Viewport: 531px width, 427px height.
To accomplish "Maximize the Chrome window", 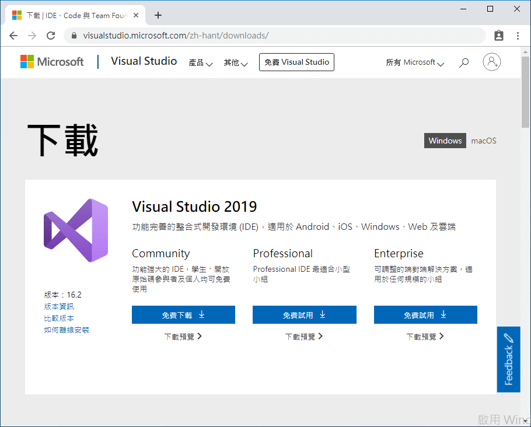I will pyautogui.click(x=490, y=9).
